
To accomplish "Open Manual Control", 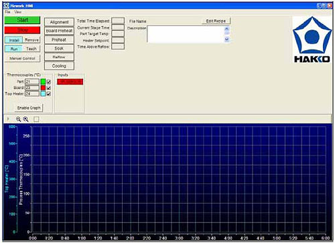I will point(22,58).
